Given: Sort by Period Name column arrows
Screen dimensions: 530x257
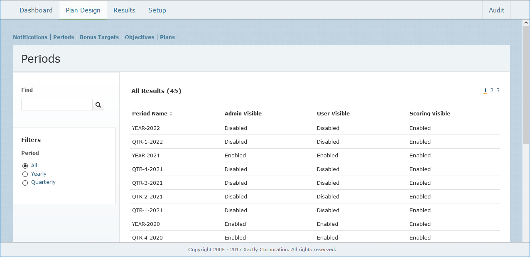Looking at the screenshot, I should point(171,114).
